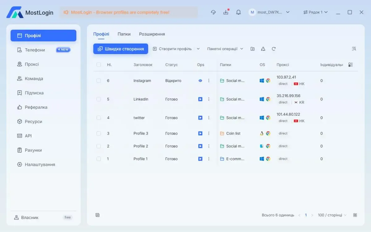The height and width of the screenshot is (232, 371).
Task: Click the Швидке створення button
Action: (121, 49)
